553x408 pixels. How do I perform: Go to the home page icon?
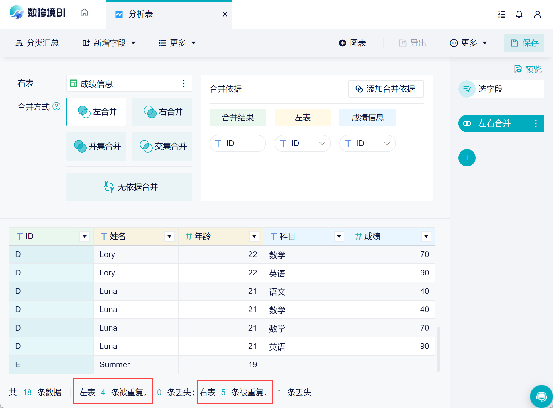(x=84, y=13)
